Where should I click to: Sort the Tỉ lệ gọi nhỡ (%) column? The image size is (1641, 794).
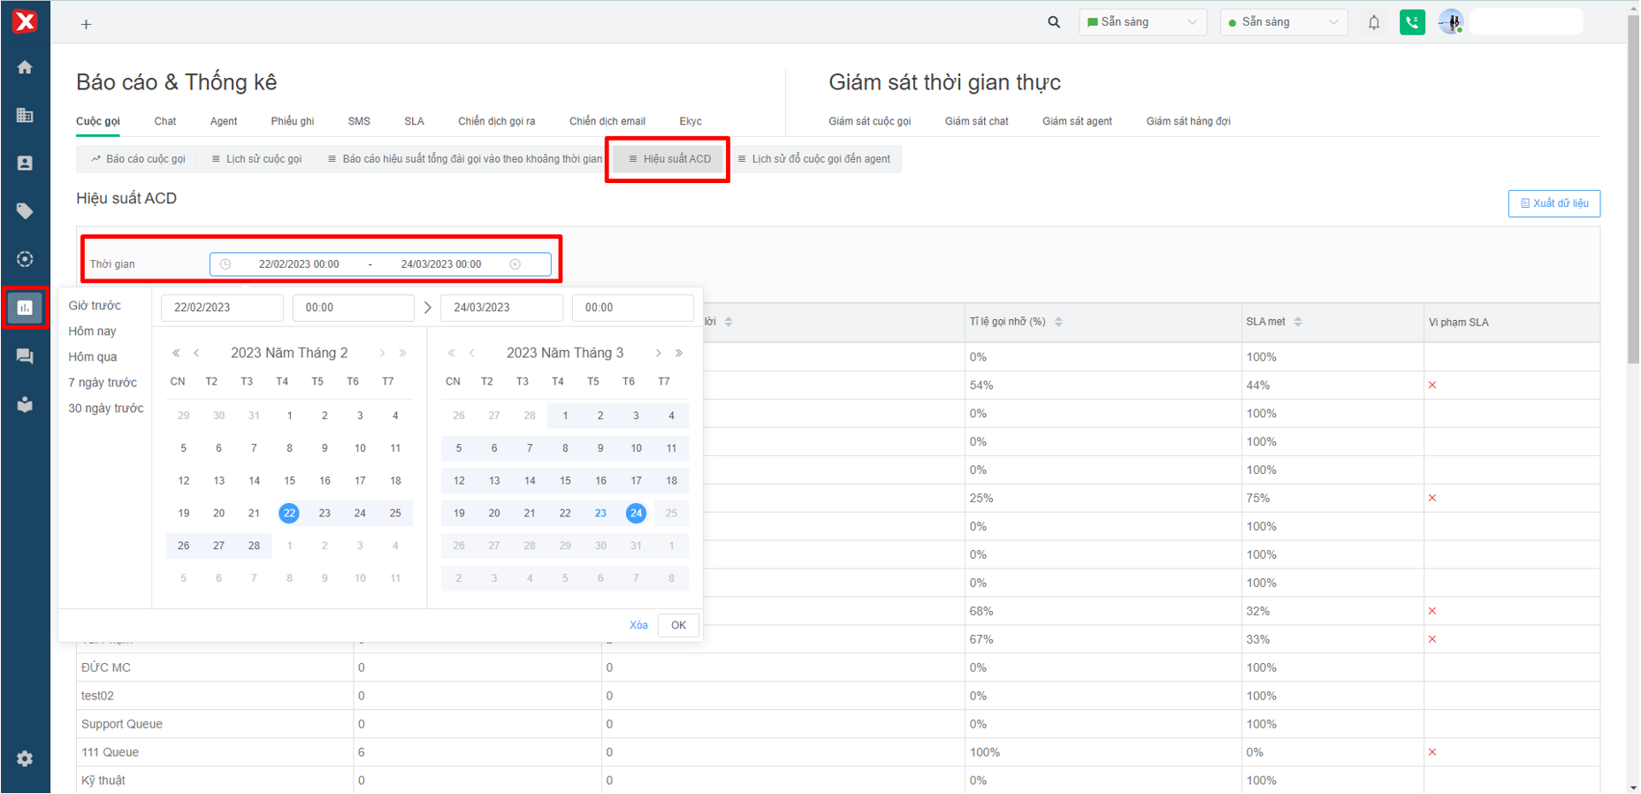pos(1058,322)
